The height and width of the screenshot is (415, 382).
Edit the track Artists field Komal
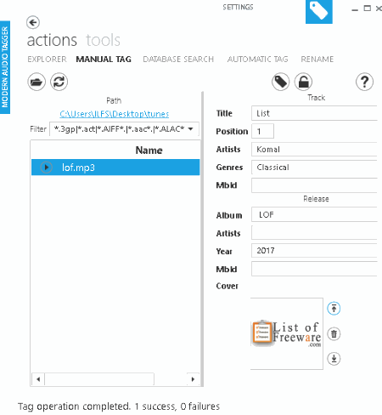pyautogui.click(x=314, y=149)
